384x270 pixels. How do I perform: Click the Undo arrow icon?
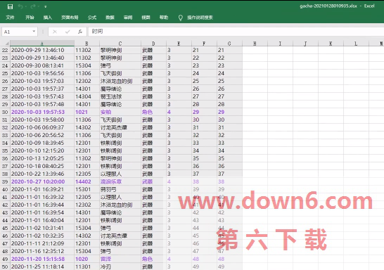coord(20,6)
